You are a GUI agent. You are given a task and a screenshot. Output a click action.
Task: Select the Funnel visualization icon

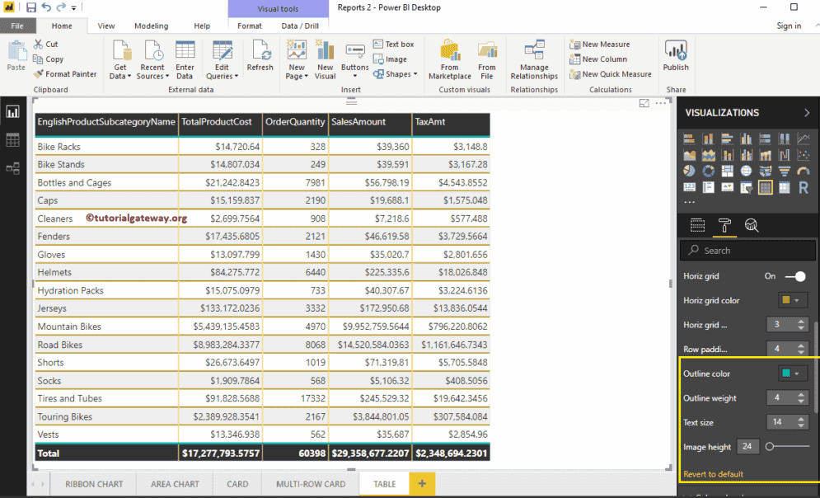point(784,170)
